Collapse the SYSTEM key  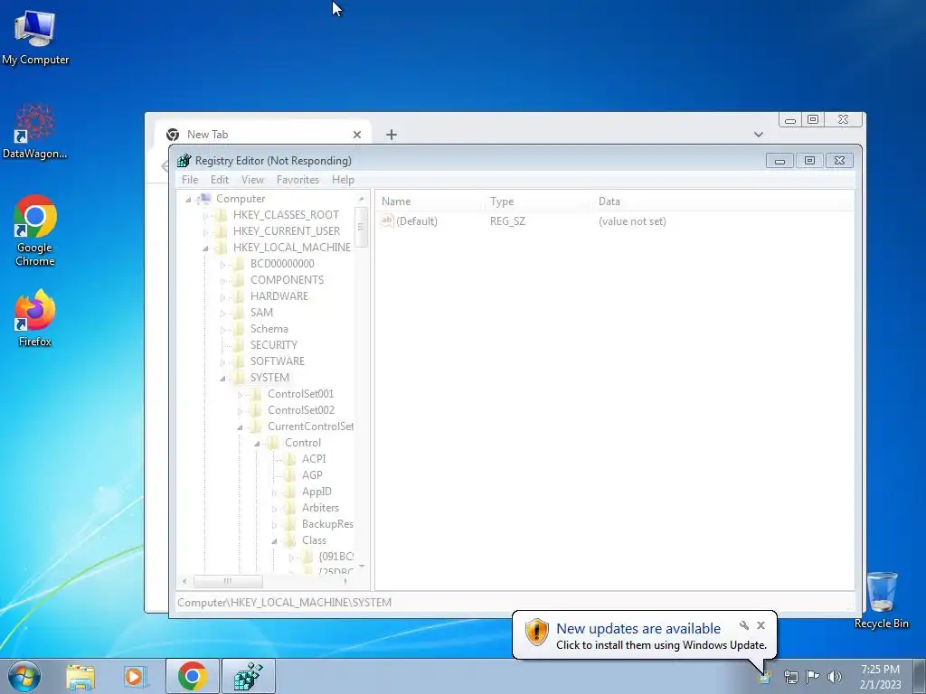tap(222, 379)
